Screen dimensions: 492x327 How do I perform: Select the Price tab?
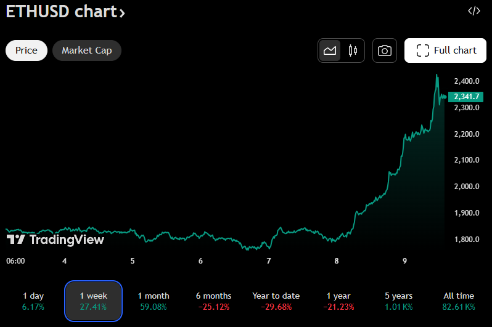[x=27, y=50]
